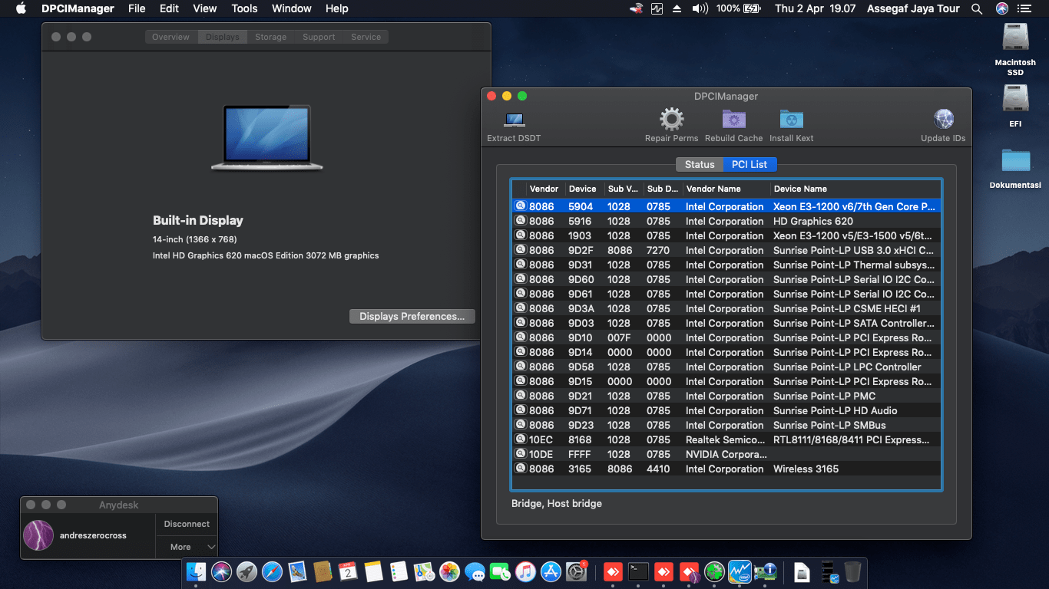The height and width of the screenshot is (589, 1049).
Task: Sort the table by the Vendor column
Action: pos(544,189)
